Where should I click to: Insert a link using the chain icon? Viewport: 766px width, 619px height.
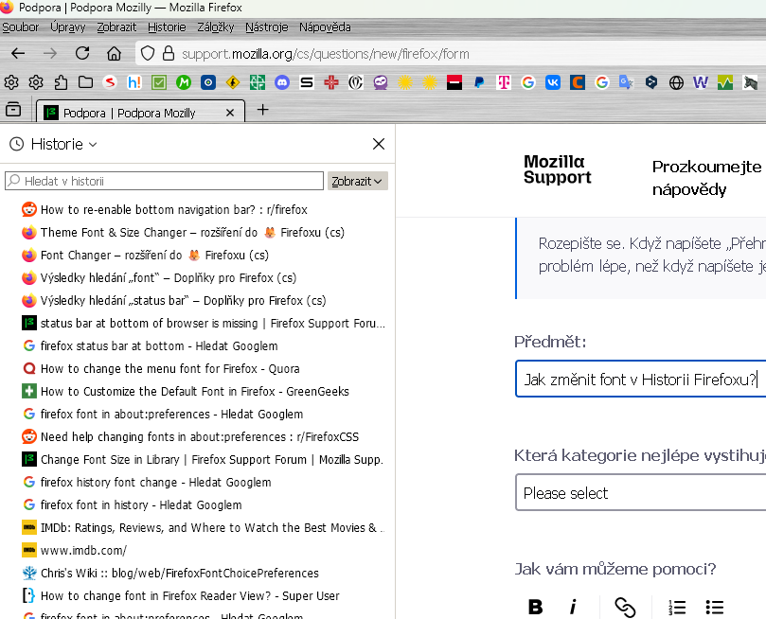pyautogui.click(x=625, y=607)
